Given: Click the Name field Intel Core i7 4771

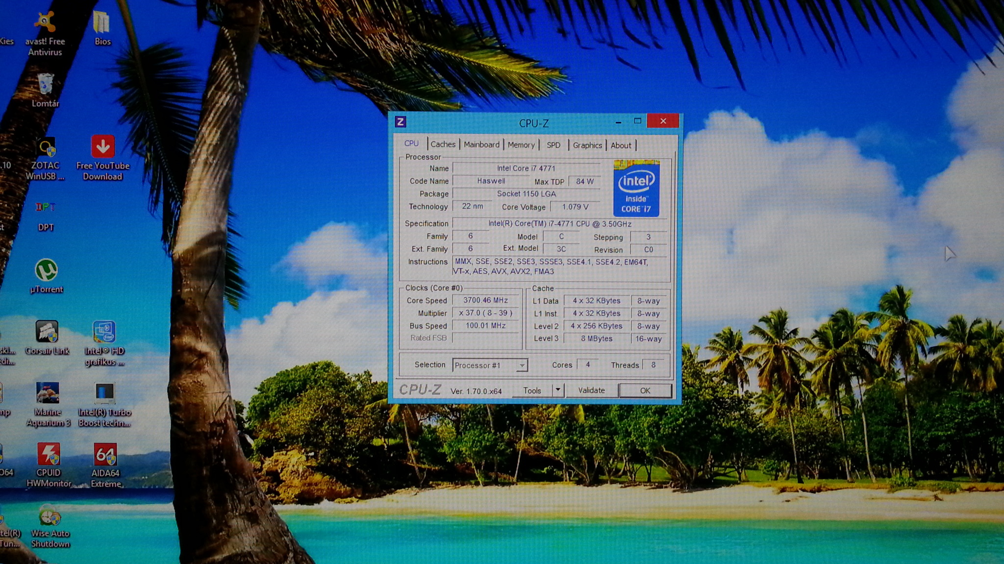Looking at the screenshot, I should point(526,168).
